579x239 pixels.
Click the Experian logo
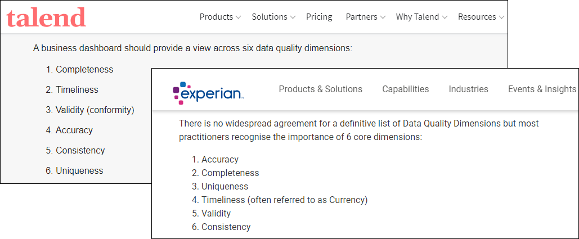click(x=208, y=93)
